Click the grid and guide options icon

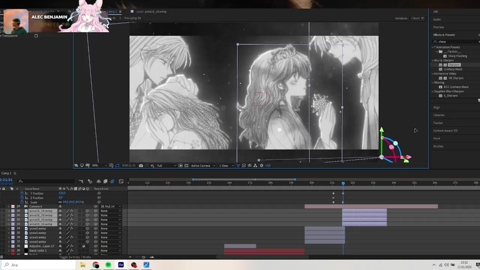(x=111, y=165)
